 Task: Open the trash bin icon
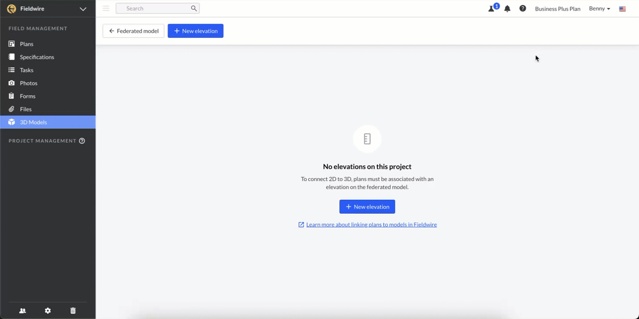pyautogui.click(x=73, y=311)
